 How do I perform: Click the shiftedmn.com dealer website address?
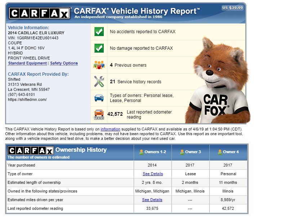pyautogui.click(x=27, y=99)
